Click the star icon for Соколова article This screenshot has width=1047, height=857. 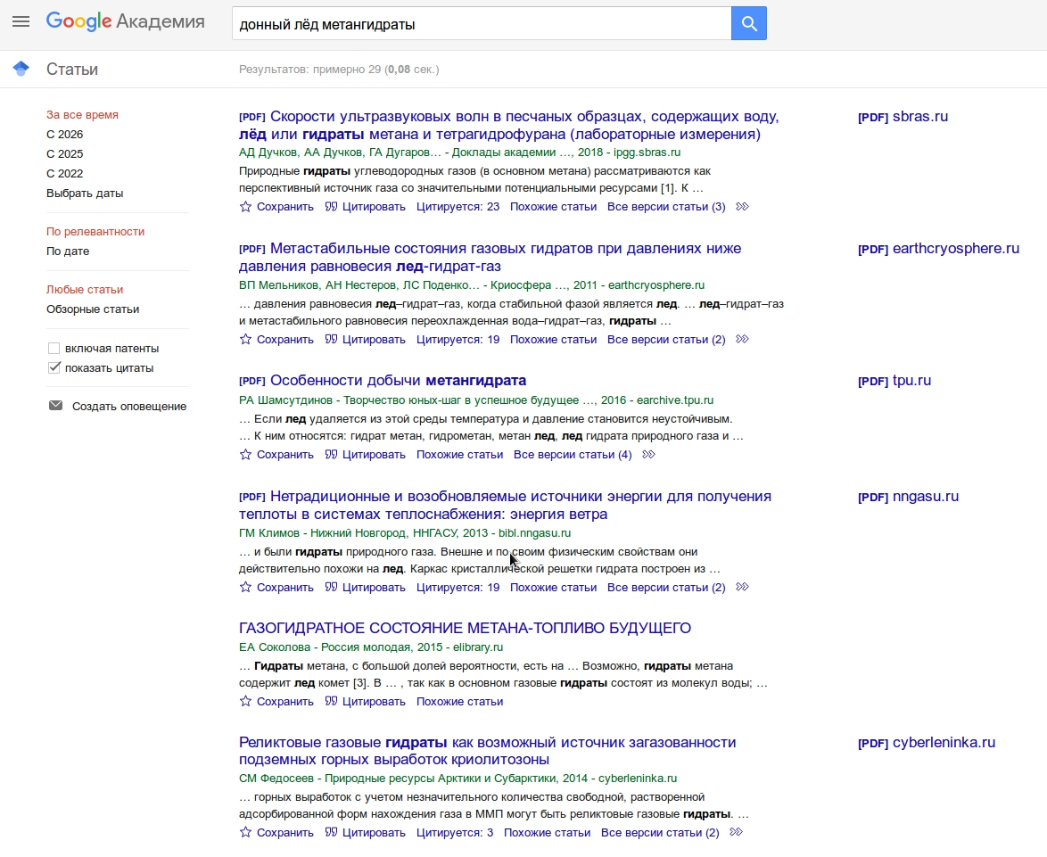click(x=246, y=702)
